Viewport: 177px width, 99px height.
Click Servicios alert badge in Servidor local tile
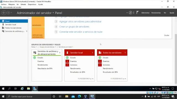click(x=67, y=65)
